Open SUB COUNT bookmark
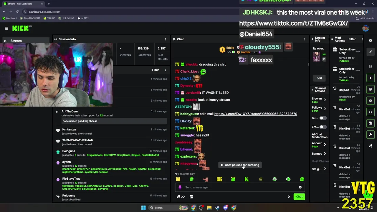 66,18
